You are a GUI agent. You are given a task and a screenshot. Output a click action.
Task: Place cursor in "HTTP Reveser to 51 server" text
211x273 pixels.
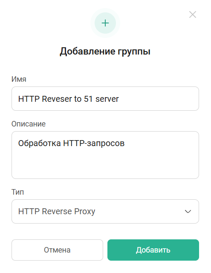pos(69,99)
